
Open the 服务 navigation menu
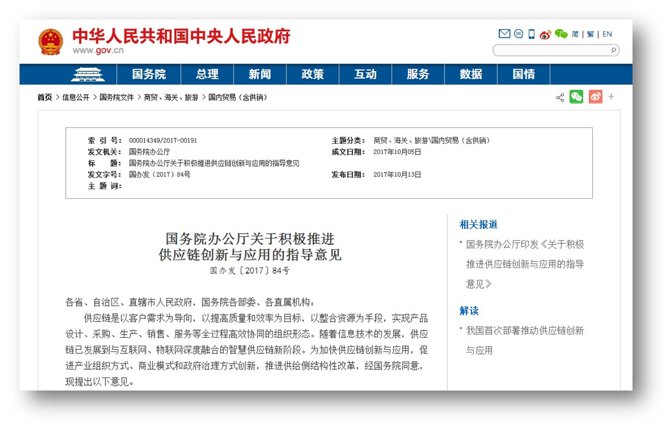[x=418, y=75]
